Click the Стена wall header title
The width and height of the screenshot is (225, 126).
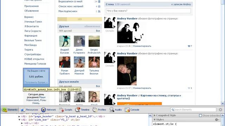[110, 5]
